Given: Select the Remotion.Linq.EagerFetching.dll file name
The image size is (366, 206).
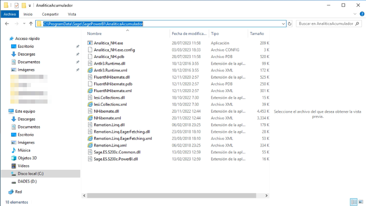Looking at the screenshot, I should pos(122,132).
